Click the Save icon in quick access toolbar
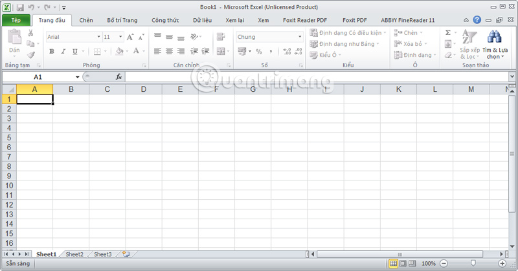The image size is (518, 271). 20,7
